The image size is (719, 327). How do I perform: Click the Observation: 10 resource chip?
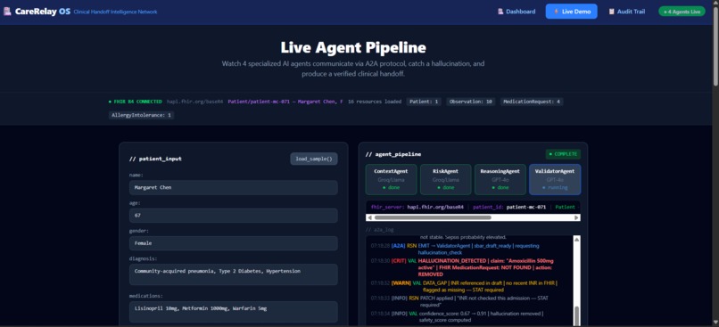(x=470, y=102)
